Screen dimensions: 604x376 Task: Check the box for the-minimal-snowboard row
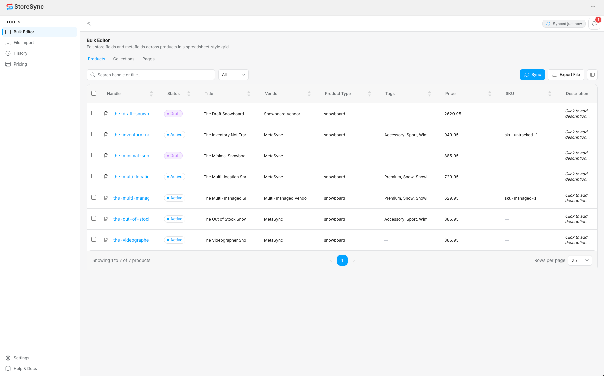click(94, 155)
